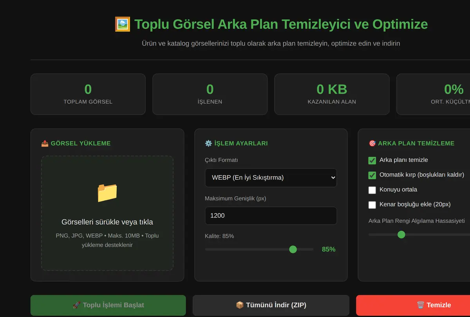The image size is (470, 317).
Task: Check the 'Konuyu ortala' option
Action: [372, 190]
